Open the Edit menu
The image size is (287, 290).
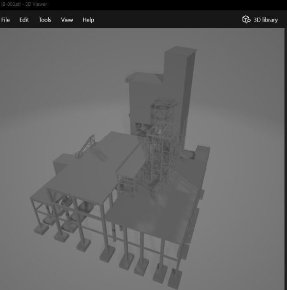pos(24,20)
